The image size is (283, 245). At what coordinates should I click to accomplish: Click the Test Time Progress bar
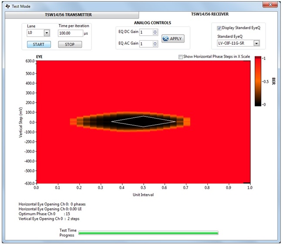[148, 233]
